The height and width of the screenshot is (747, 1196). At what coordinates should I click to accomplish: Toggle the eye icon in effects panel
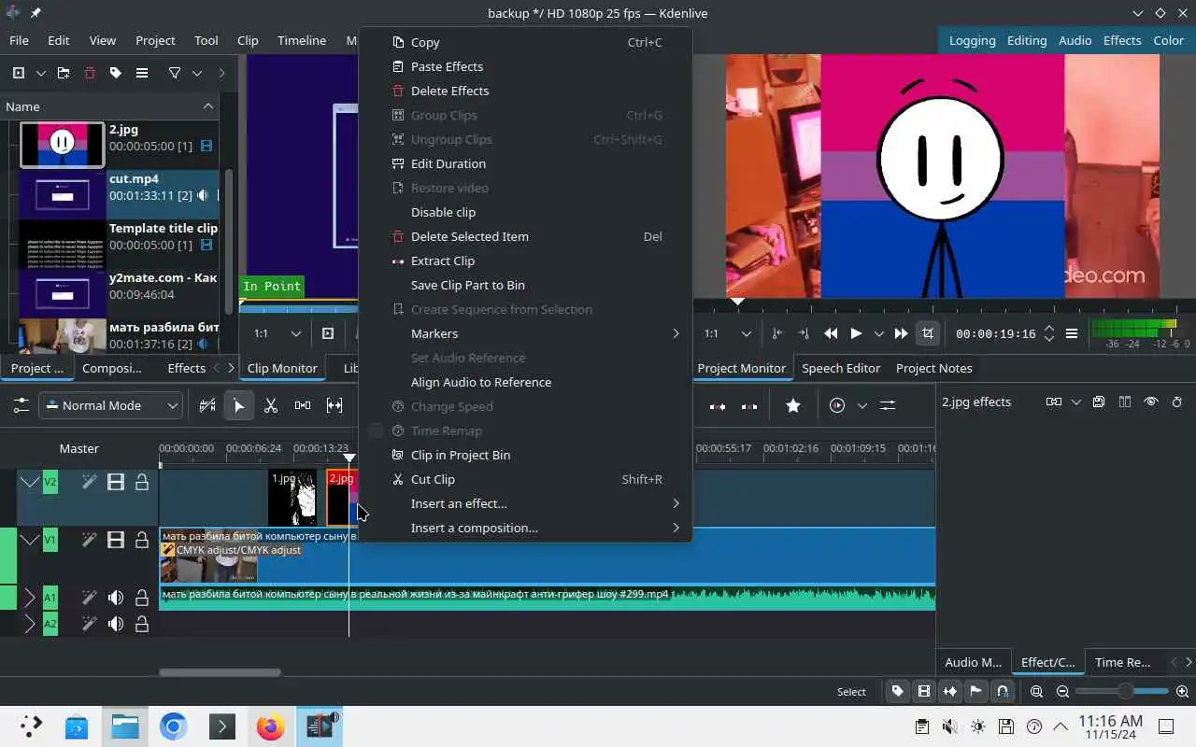coord(1151,402)
